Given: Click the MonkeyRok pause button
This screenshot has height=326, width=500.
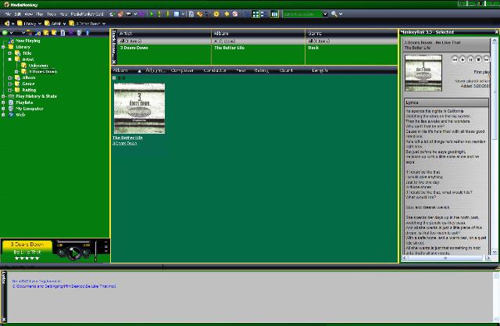Looking at the screenshot, I should click(x=470, y=59).
